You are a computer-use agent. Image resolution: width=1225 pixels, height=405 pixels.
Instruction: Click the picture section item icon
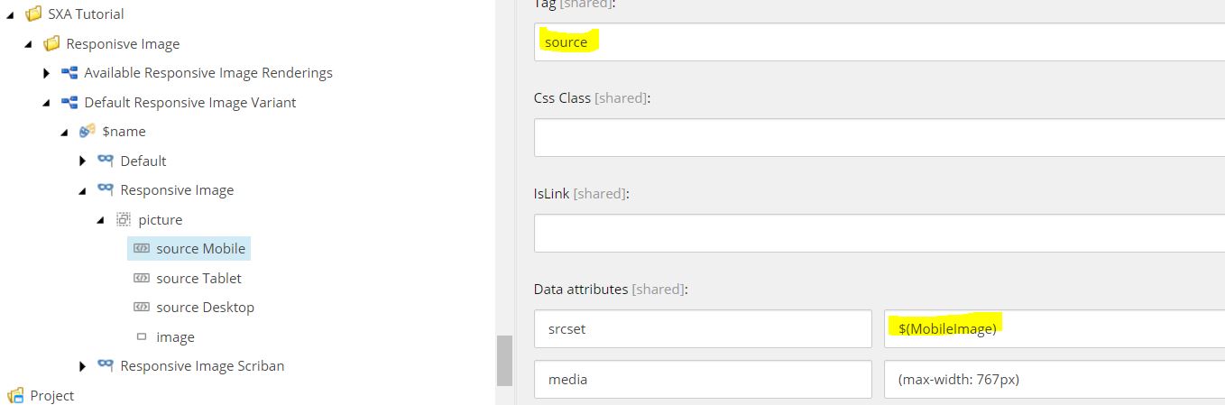(x=124, y=219)
